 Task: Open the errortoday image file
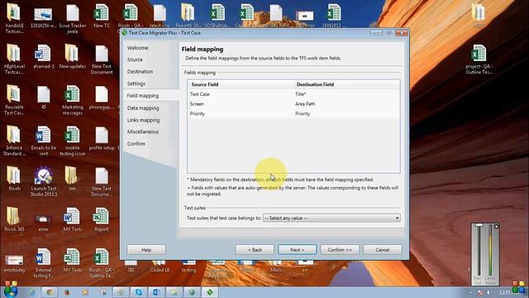(14, 263)
